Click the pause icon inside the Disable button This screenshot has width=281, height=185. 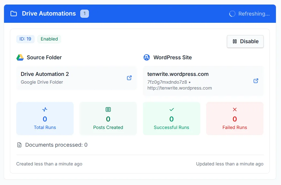pos(235,41)
